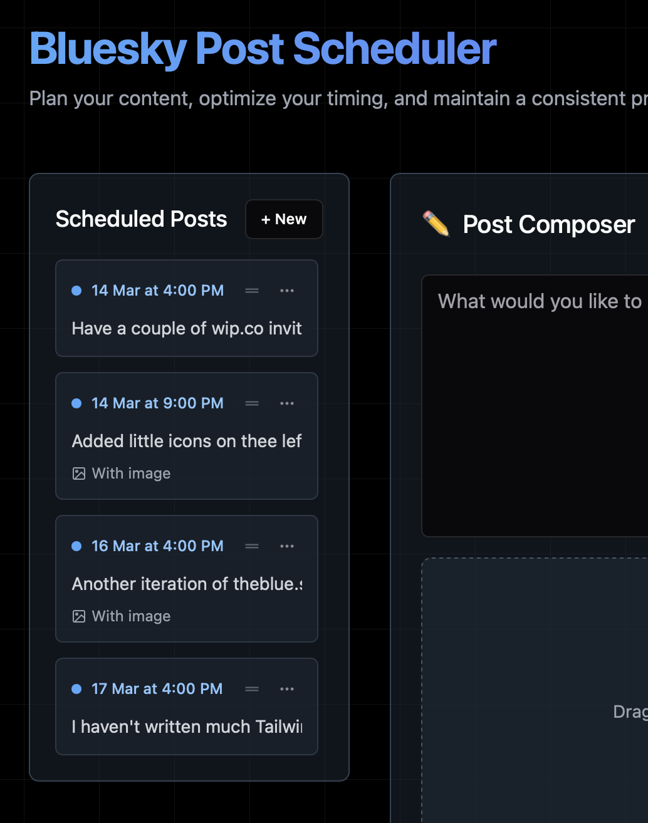Viewport: 648px width, 823px height.
Task: Click the 17 Mar at 4:00 PM date
Action: pyautogui.click(x=157, y=689)
